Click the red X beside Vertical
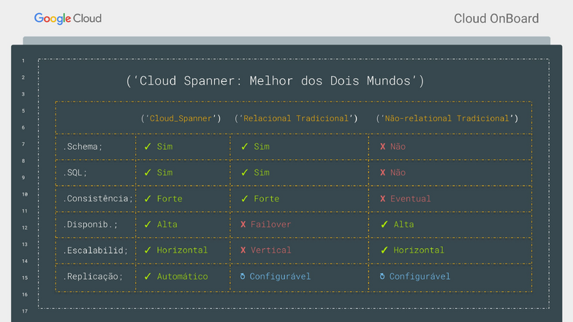 [x=243, y=250]
